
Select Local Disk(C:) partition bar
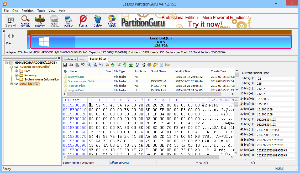(x=161, y=42)
